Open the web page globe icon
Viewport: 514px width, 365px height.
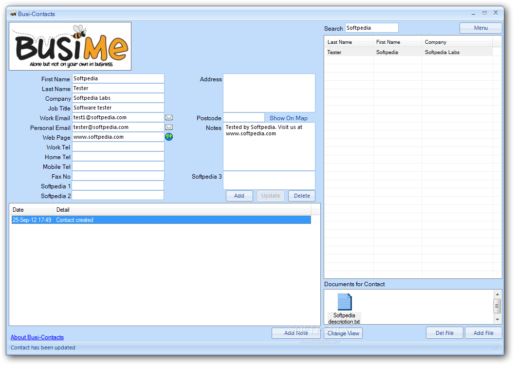pyautogui.click(x=169, y=137)
